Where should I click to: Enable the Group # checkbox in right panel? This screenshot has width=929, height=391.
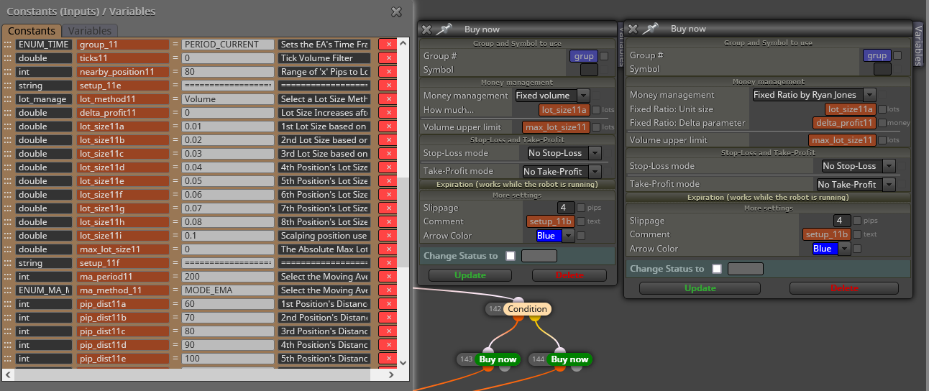click(897, 55)
